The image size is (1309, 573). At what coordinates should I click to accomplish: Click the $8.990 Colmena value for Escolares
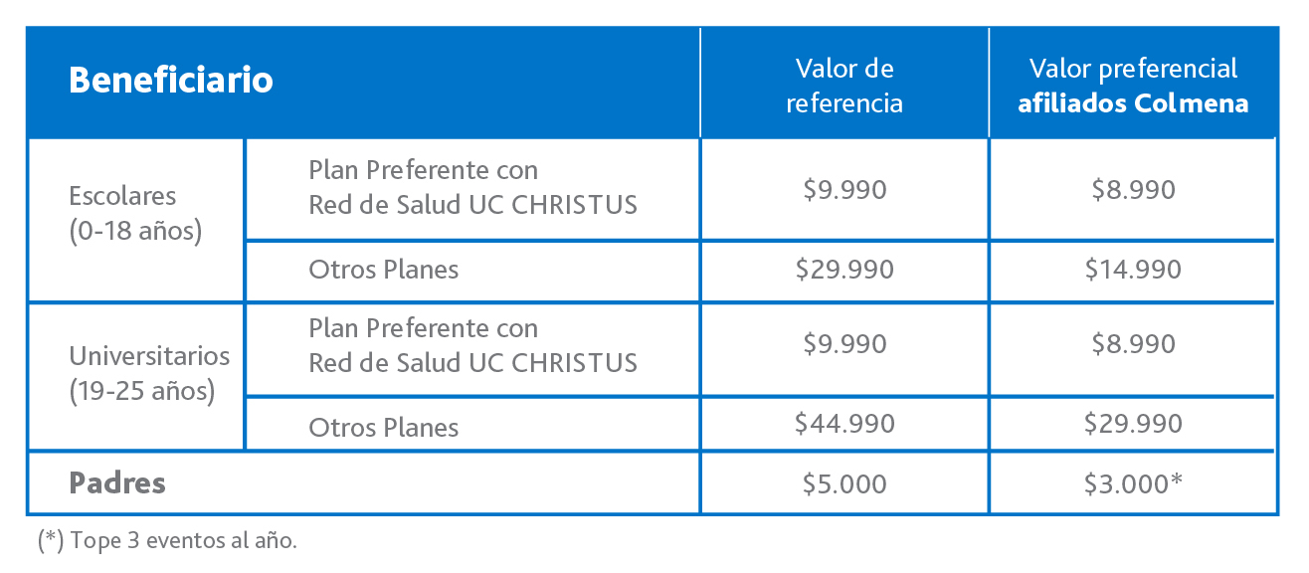pos(1133,189)
